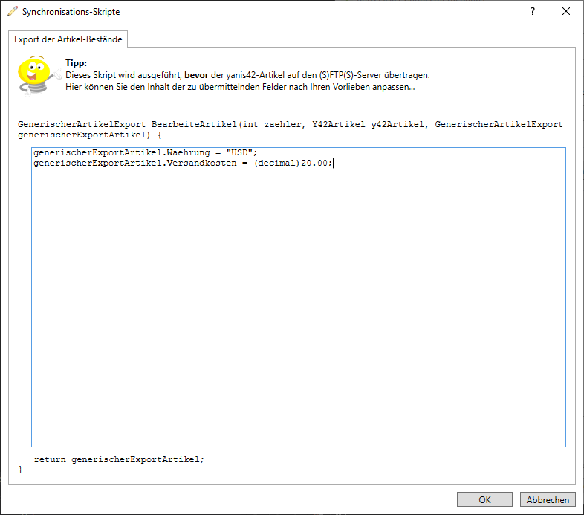Click the tip line starting with Hier können Sie
Image resolution: width=584 pixels, height=515 pixels.
tap(239, 87)
